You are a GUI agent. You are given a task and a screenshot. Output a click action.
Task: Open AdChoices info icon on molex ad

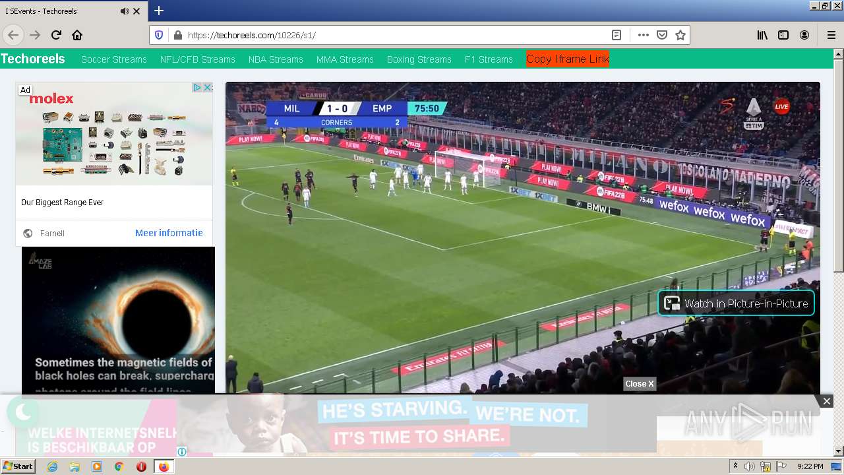196,88
